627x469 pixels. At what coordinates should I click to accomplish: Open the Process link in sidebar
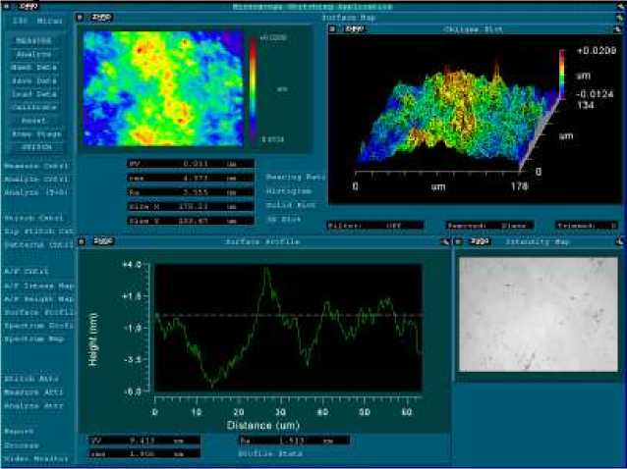[x=22, y=445]
